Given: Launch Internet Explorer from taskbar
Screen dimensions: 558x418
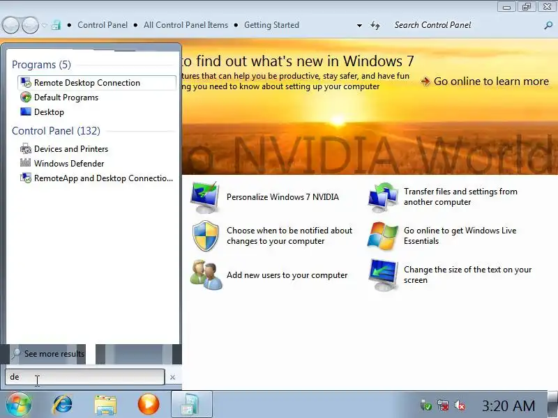Looking at the screenshot, I should (x=62, y=405).
